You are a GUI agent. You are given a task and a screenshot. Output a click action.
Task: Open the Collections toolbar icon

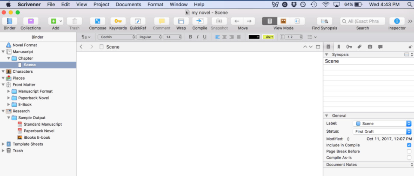point(31,21)
